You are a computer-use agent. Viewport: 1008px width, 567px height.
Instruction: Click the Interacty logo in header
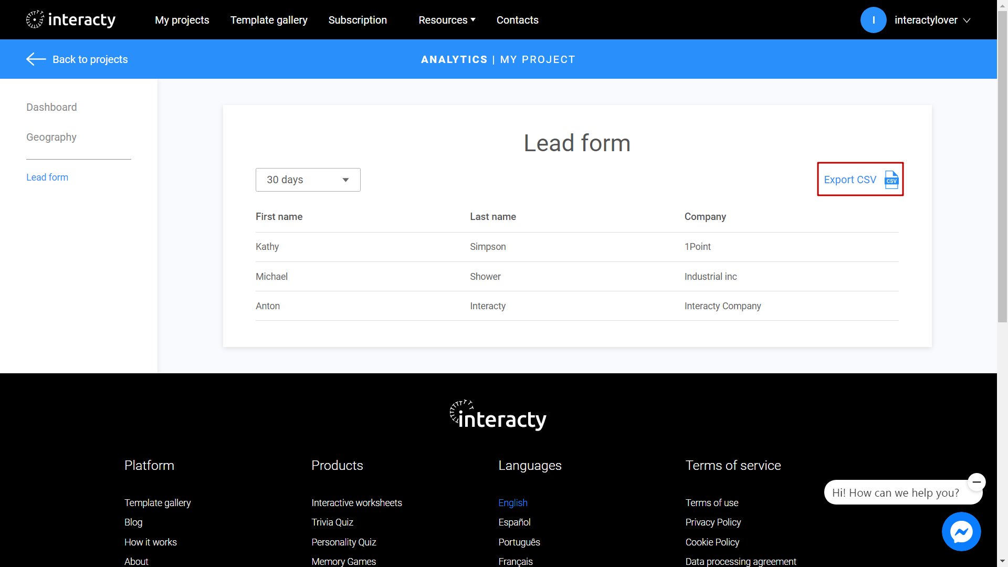tap(71, 20)
